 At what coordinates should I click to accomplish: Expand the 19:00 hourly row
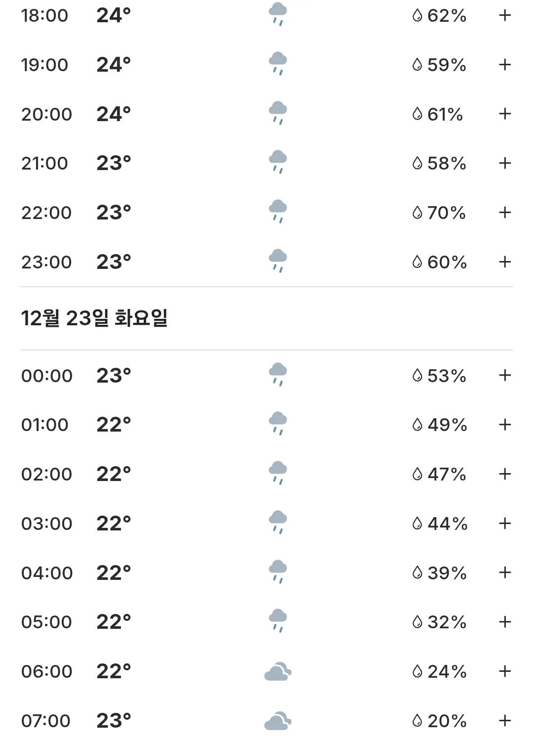505,65
